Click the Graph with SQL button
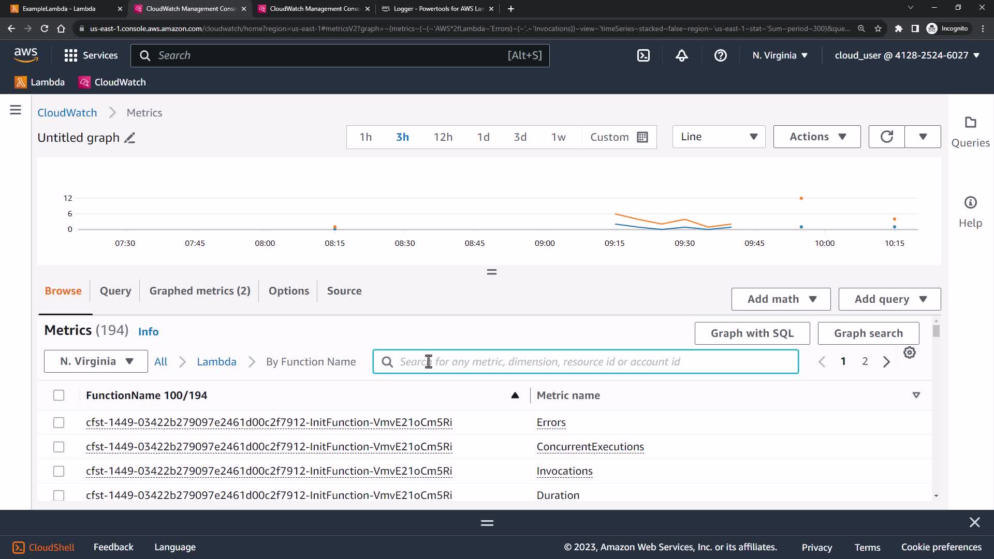The width and height of the screenshot is (994, 559). (752, 333)
